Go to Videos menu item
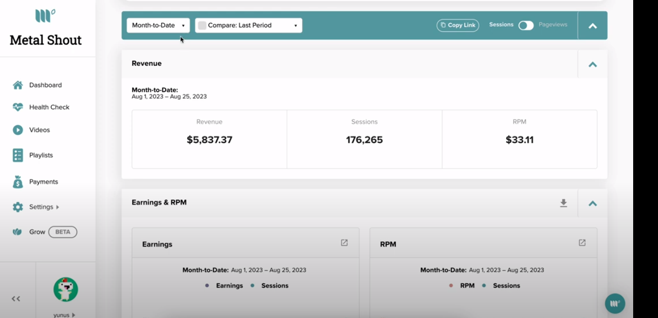This screenshot has width=658, height=318. tap(40, 130)
